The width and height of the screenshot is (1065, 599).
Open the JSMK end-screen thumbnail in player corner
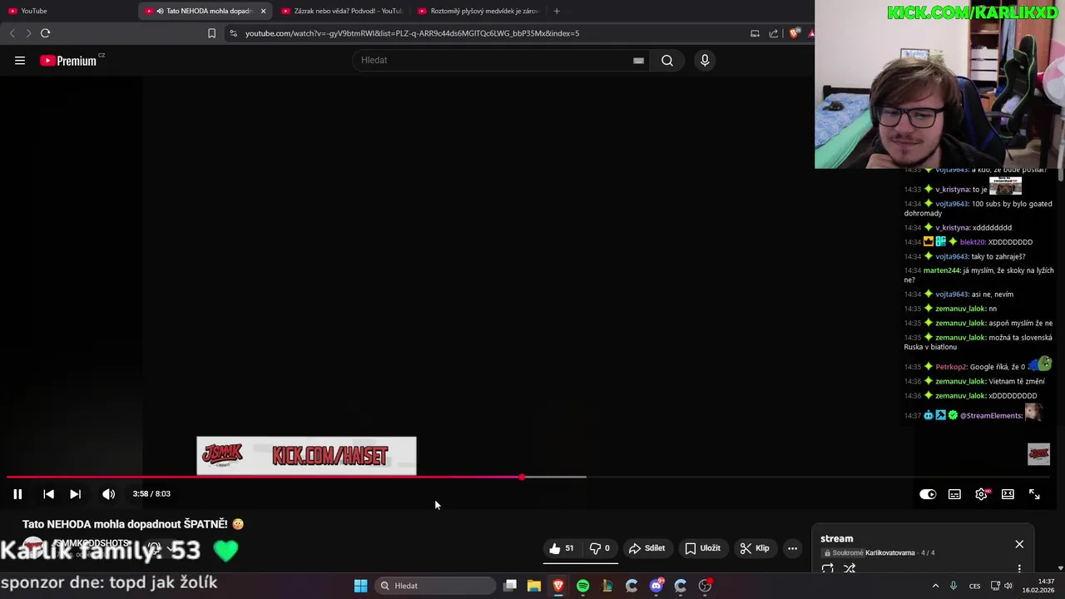(x=1038, y=453)
